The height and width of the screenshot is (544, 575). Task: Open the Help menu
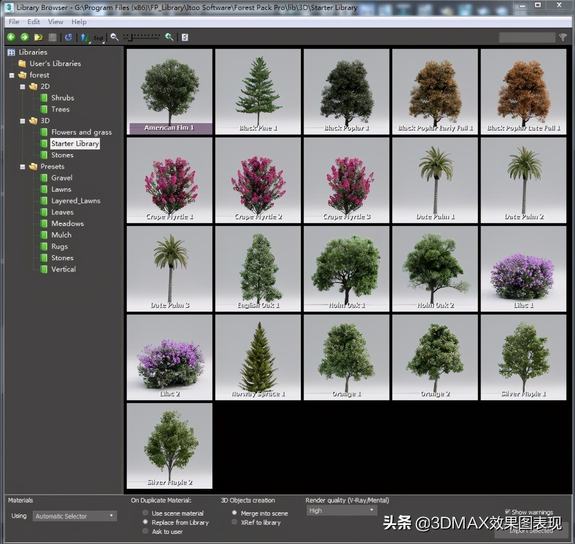pyautogui.click(x=79, y=22)
